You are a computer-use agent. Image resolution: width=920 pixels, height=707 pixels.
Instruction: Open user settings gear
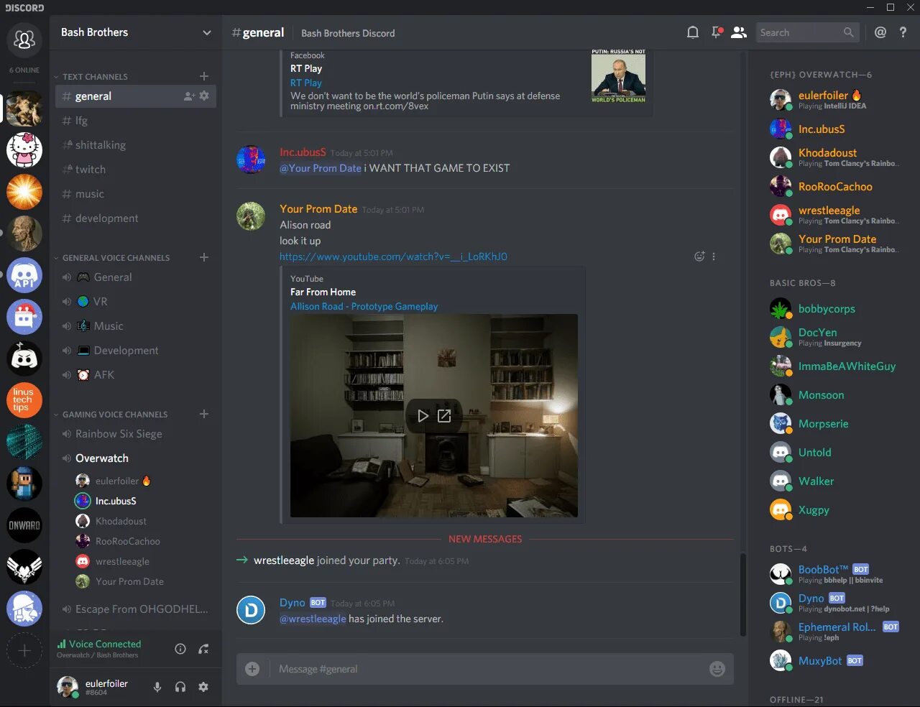click(203, 687)
